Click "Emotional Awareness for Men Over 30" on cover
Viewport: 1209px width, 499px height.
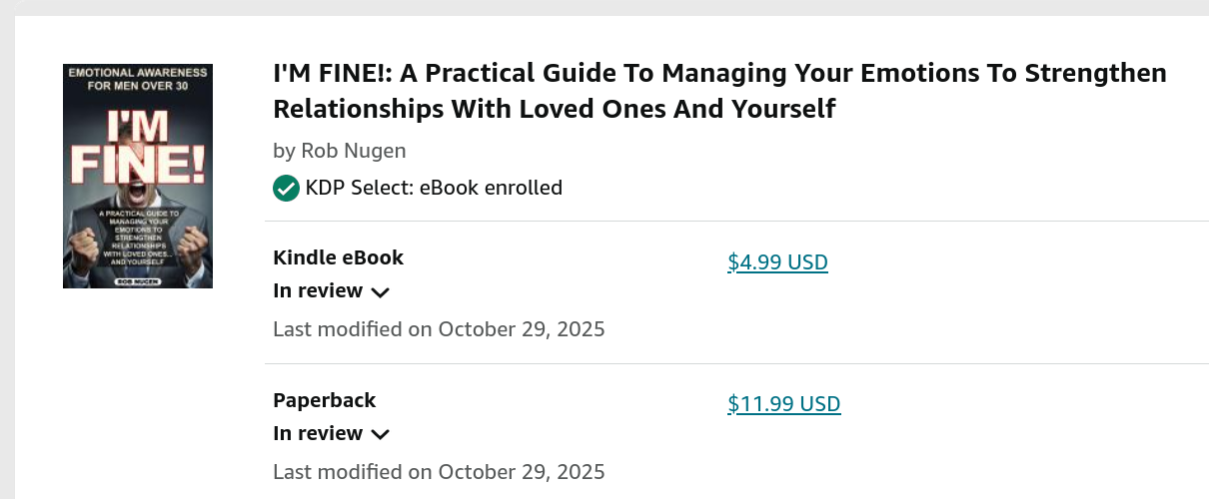[x=138, y=78]
